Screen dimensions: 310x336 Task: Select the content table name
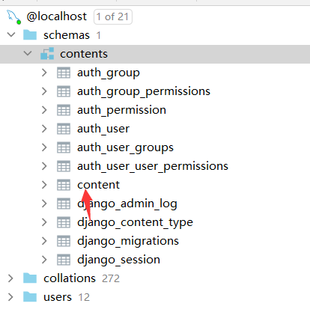pos(98,185)
